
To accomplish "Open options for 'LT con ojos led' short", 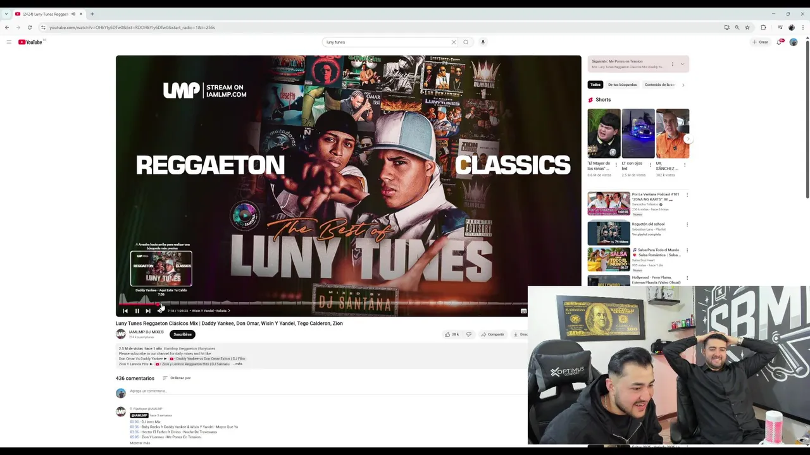I will 651,165.
